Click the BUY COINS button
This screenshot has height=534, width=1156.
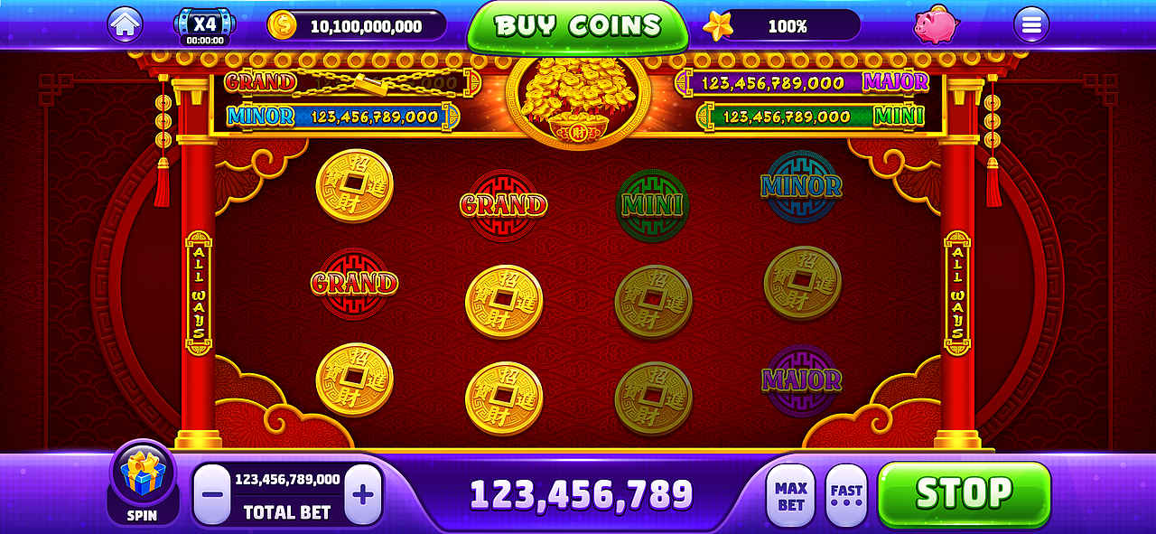coord(578,27)
